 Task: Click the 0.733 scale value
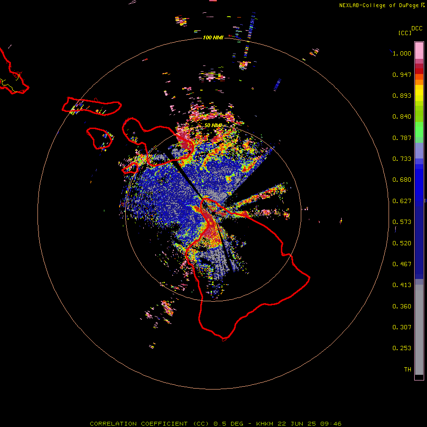pos(402,159)
